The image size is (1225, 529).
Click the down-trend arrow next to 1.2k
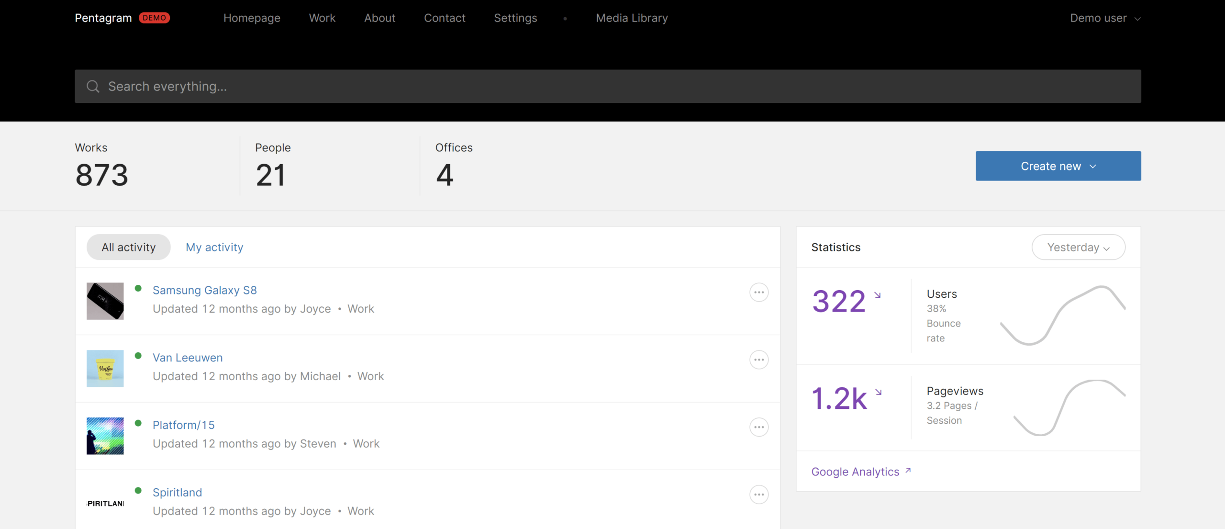pos(879,393)
